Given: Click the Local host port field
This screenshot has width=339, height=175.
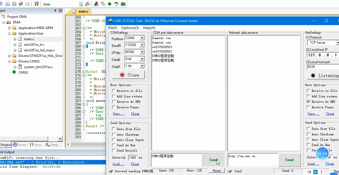Looking at the screenshot, I should [323, 67].
